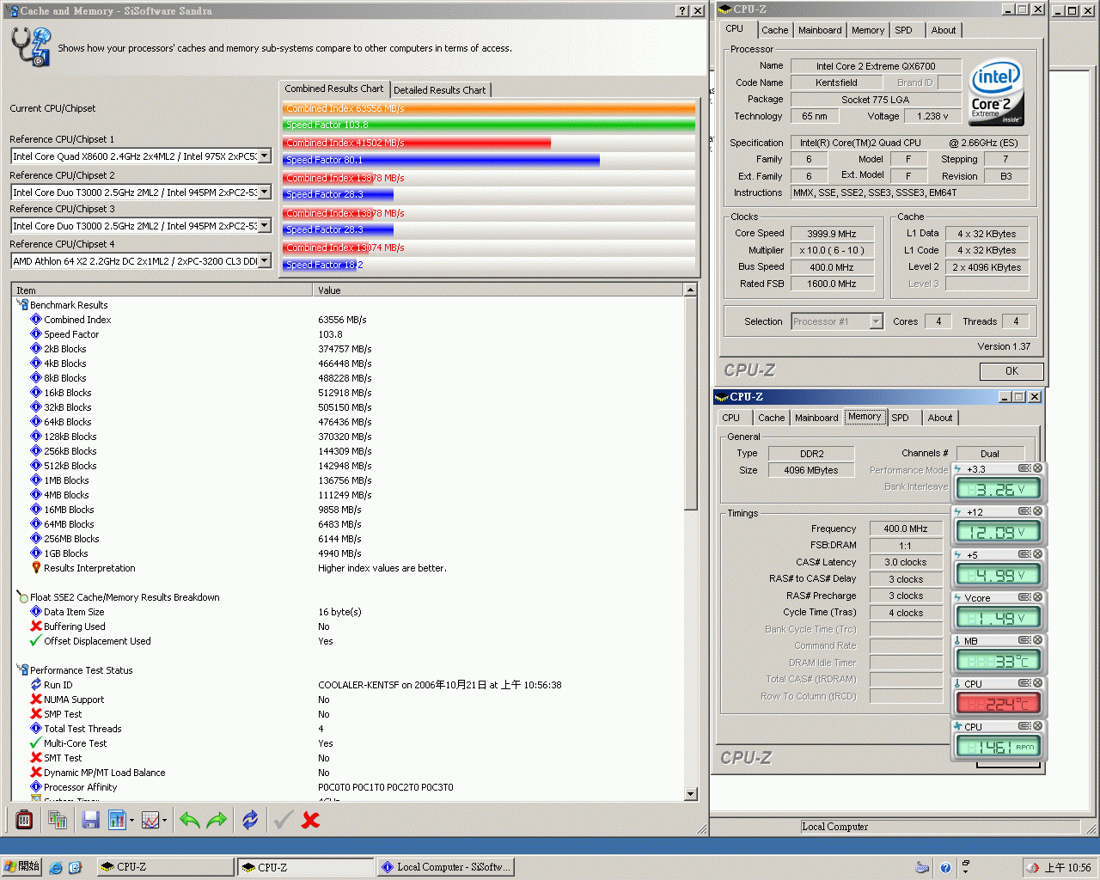
Task: Click the question mark help button in Sandra title bar
Action: [x=682, y=10]
